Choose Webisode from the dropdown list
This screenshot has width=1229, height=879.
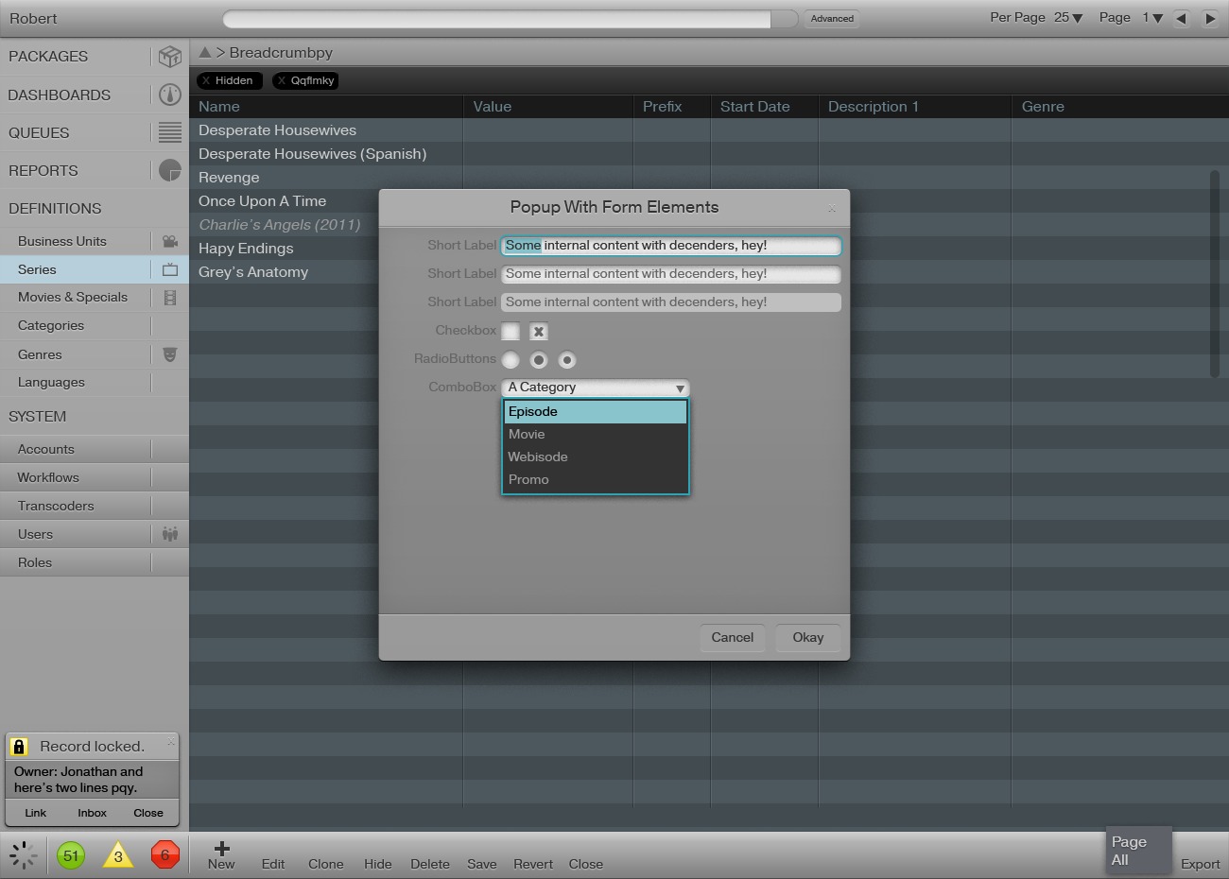[x=538, y=457]
